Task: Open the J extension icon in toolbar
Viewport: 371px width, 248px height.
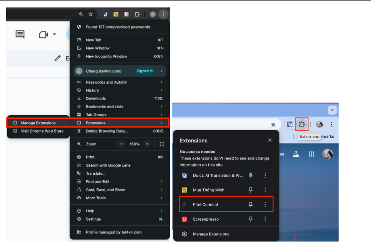Action: click(x=105, y=14)
